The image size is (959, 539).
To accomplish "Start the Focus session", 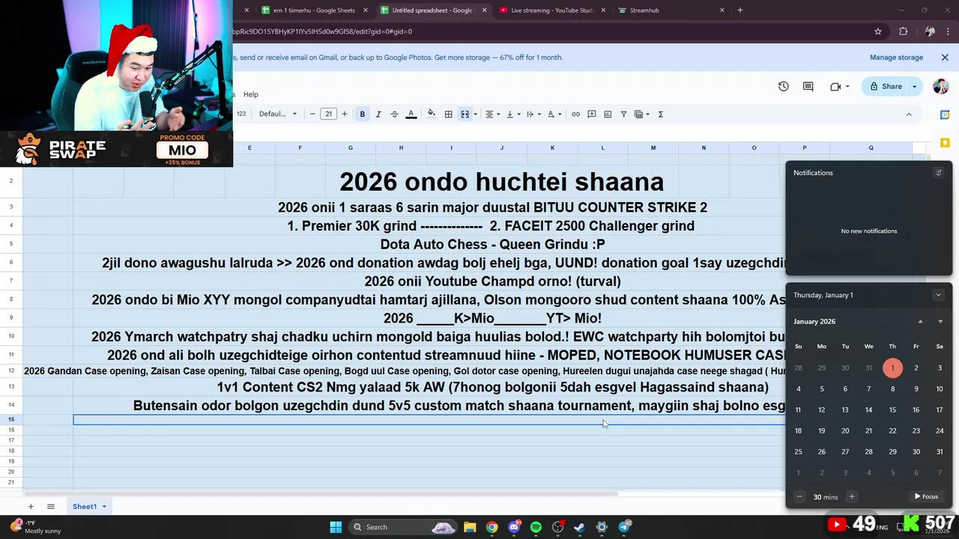I will (926, 496).
